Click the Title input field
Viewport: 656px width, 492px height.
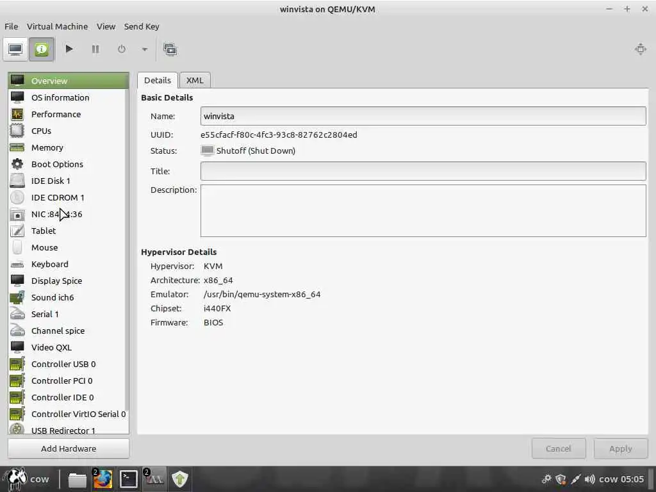click(423, 171)
